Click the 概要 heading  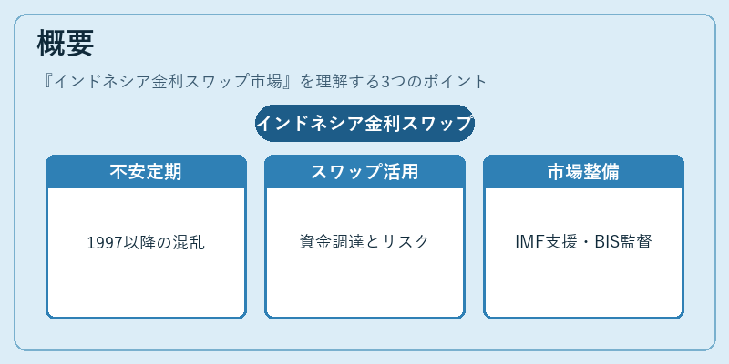[66, 43]
